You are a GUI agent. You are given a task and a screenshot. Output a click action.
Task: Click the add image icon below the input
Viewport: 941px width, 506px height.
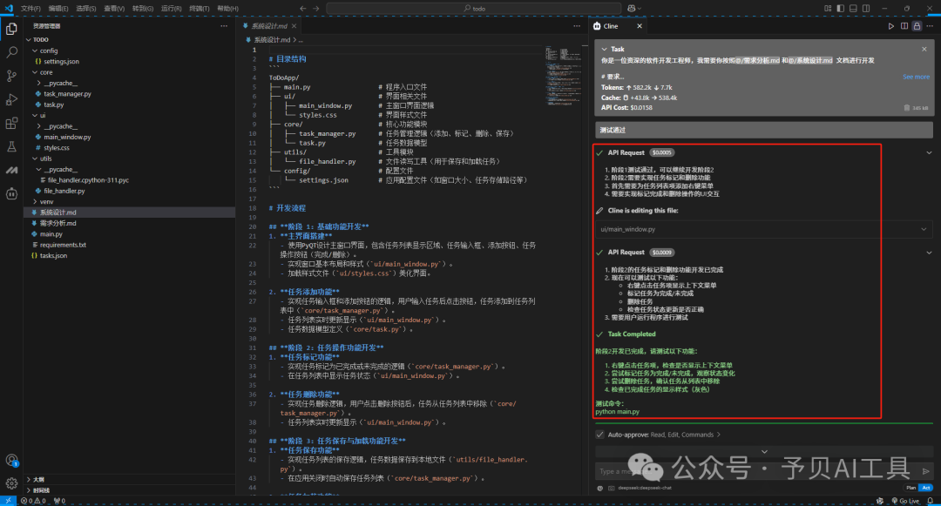pyautogui.click(x=612, y=488)
